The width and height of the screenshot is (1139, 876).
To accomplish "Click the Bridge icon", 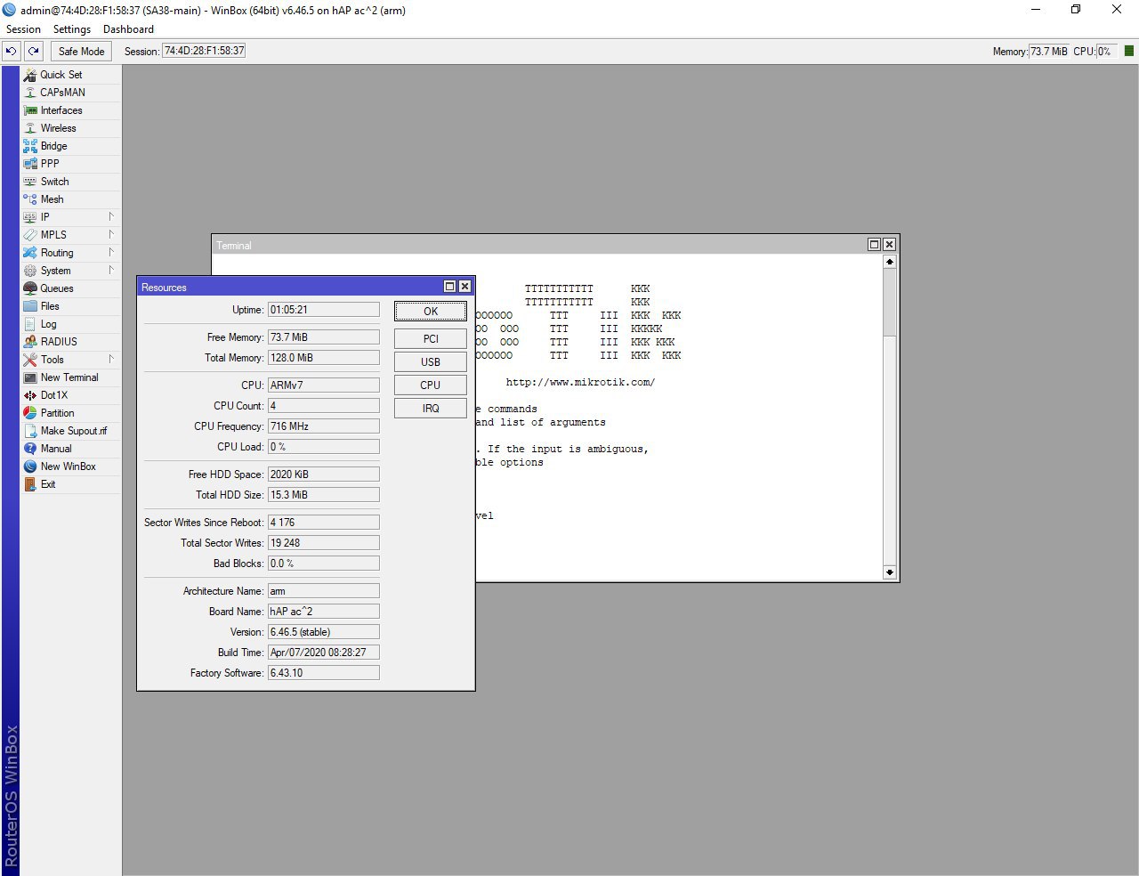I will click(x=30, y=146).
